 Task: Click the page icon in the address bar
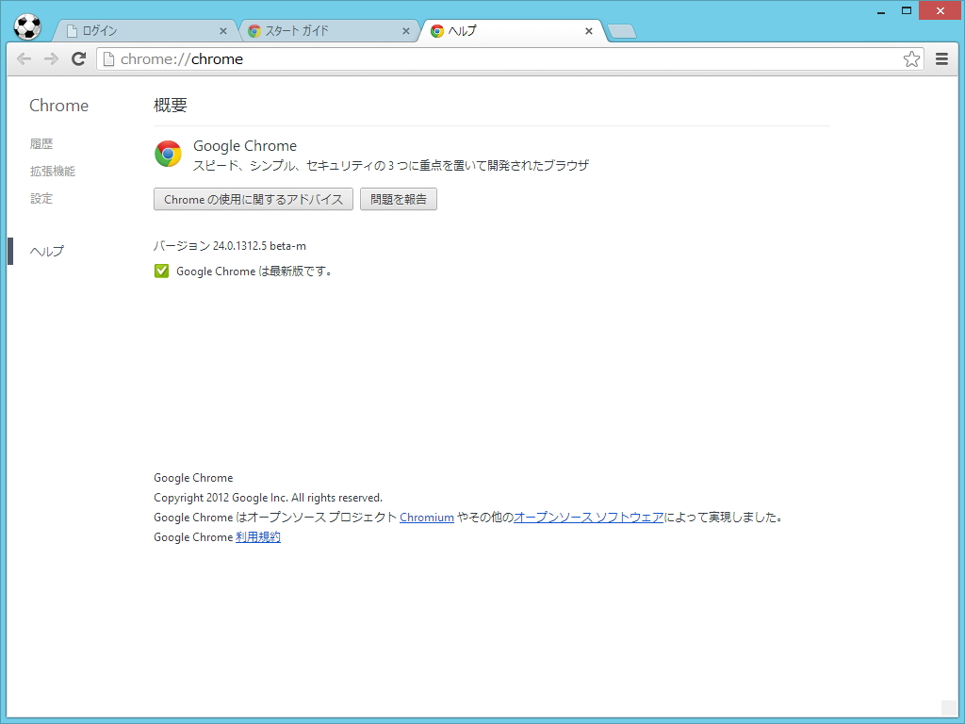click(109, 58)
